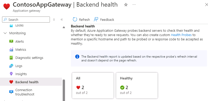Collapse the Monitoring section chevron
The image size is (208, 101).
(x=5, y=33)
